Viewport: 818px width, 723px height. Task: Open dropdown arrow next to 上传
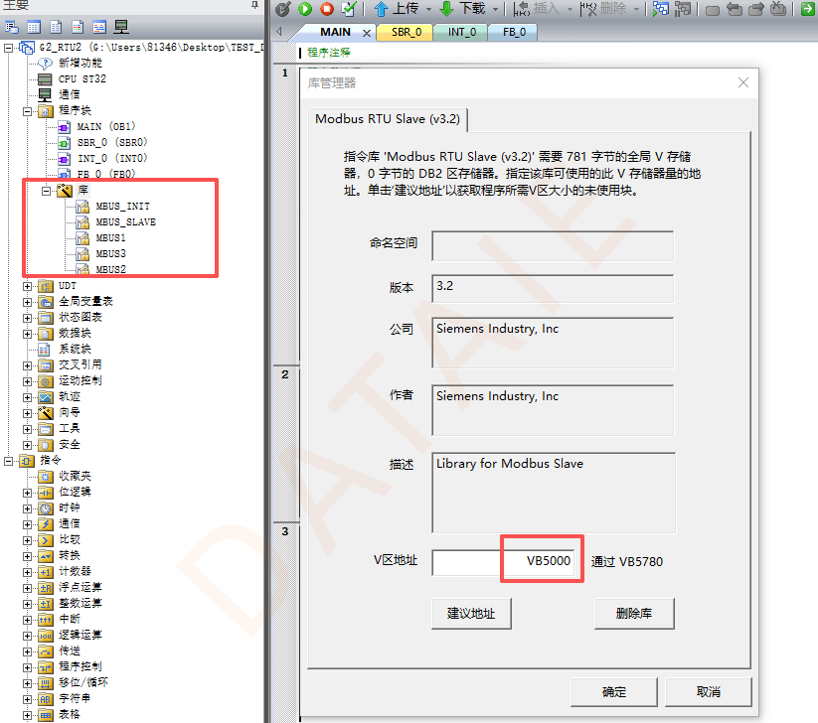point(428,9)
